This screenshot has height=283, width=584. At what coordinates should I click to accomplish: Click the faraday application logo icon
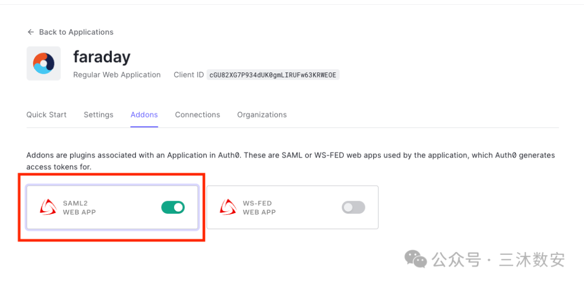click(x=44, y=63)
